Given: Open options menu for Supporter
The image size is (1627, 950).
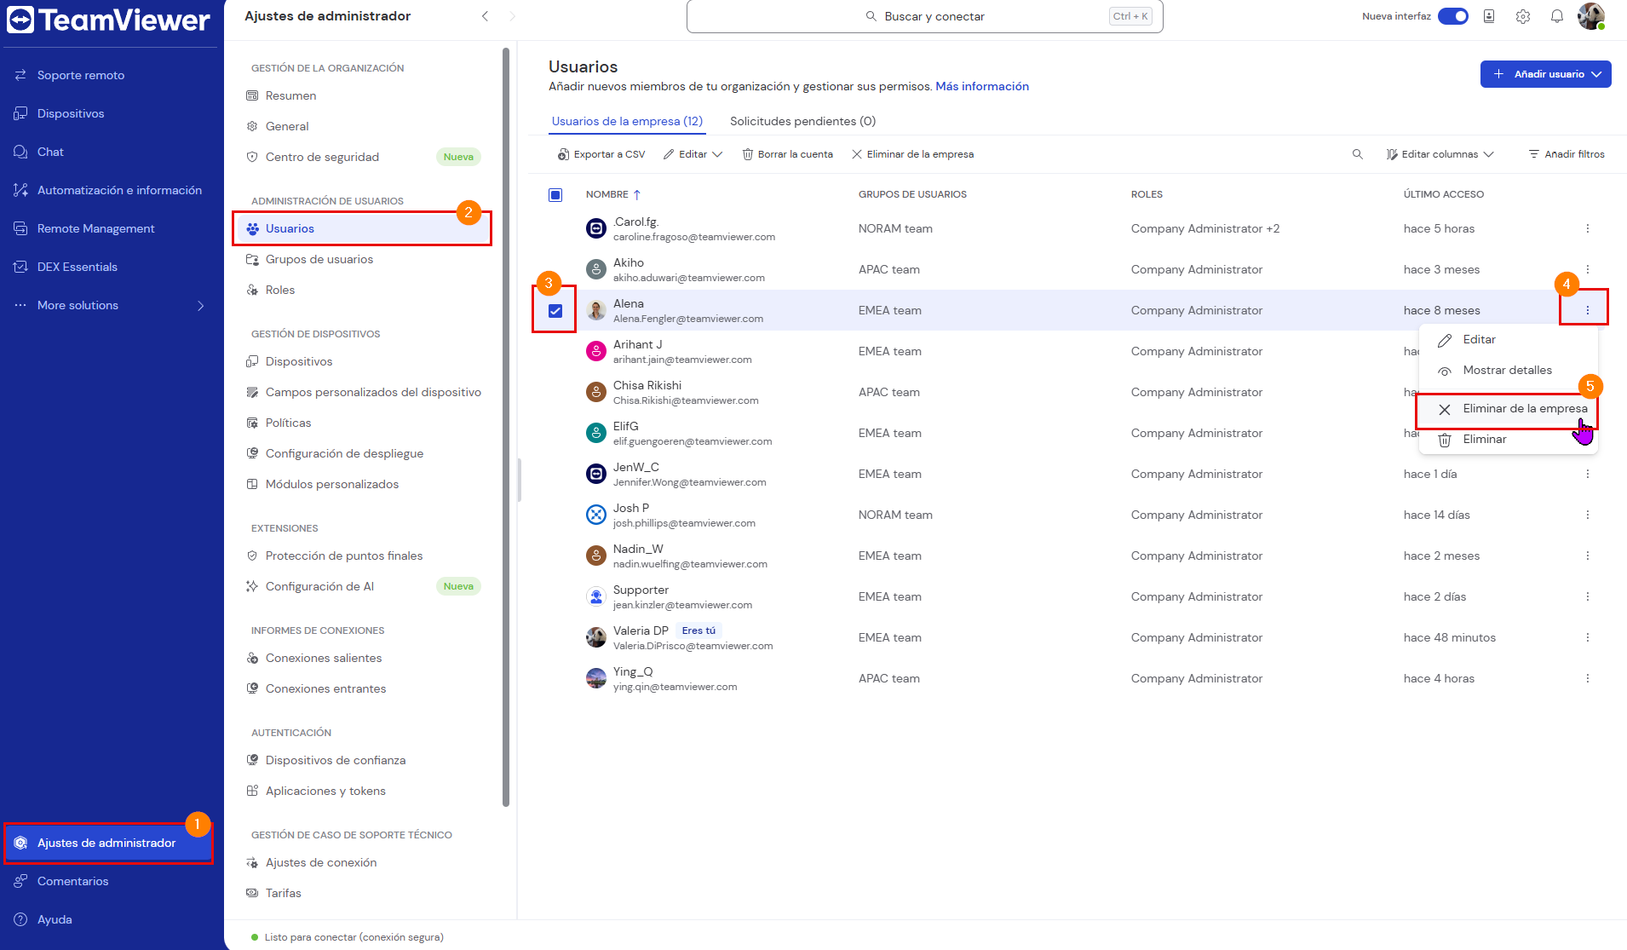Looking at the screenshot, I should 1588,596.
